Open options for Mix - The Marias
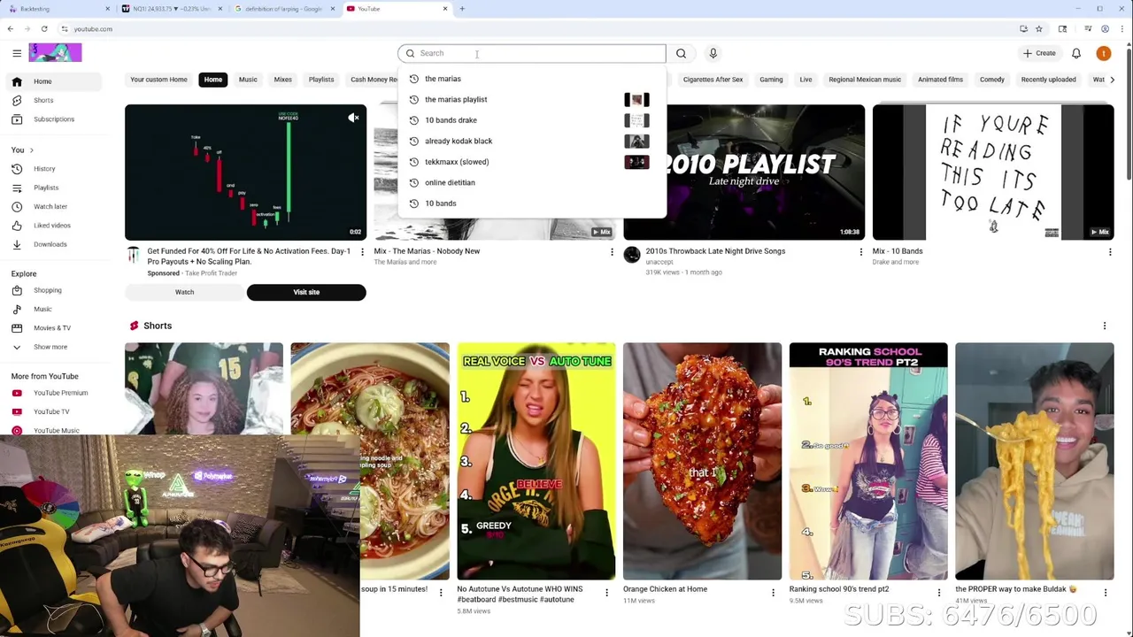 pyautogui.click(x=612, y=252)
